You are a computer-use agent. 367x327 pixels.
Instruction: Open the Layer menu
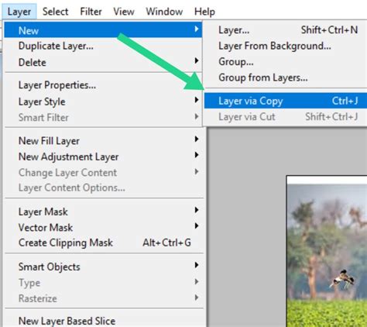pyautogui.click(x=19, y=12)
